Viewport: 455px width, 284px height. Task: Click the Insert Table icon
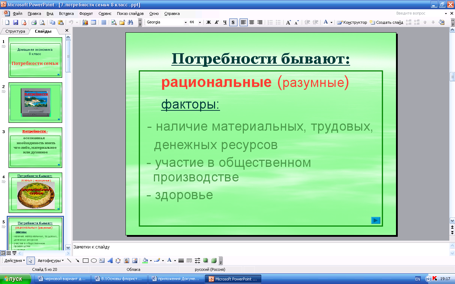pos(93,22)
